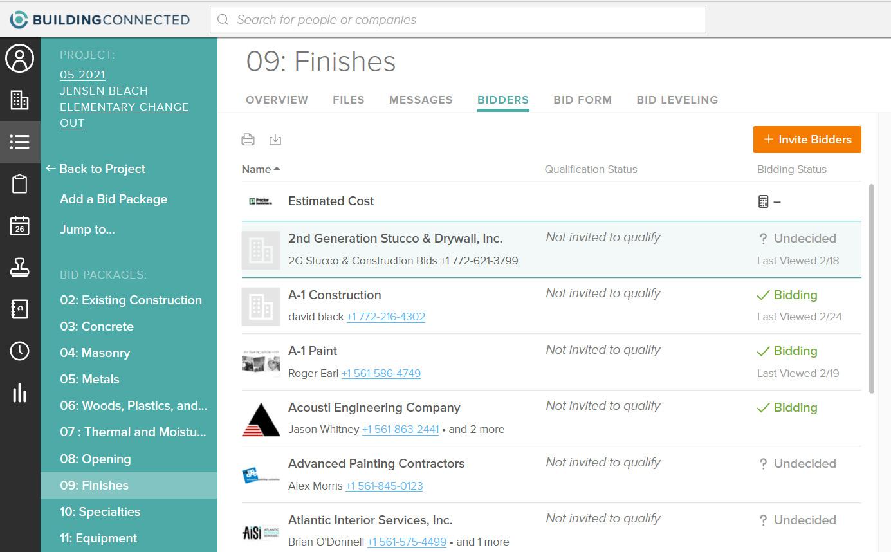Open 08: Opening bid package
The height and width of the screenshot is (552, 891).
96,459
